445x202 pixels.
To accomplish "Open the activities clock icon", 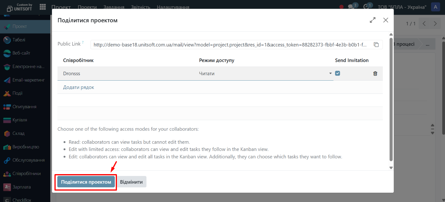I will pos(366,7).
